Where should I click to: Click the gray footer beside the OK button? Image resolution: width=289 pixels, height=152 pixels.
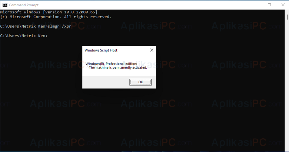106,82
